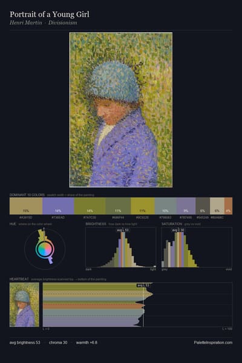The width and height of the screenshot is (242, 363).
Task: Click the olive spike atop hue wheel
Action: click(42, 234)
